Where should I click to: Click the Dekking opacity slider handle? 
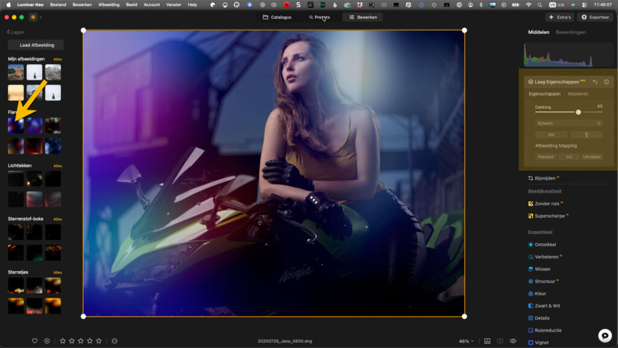pos(578,112)
